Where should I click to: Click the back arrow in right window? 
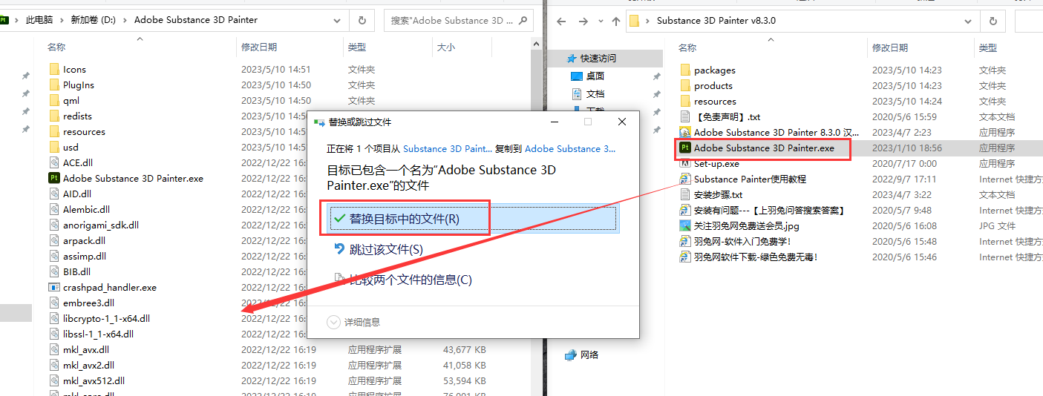(x=562, y=21)
